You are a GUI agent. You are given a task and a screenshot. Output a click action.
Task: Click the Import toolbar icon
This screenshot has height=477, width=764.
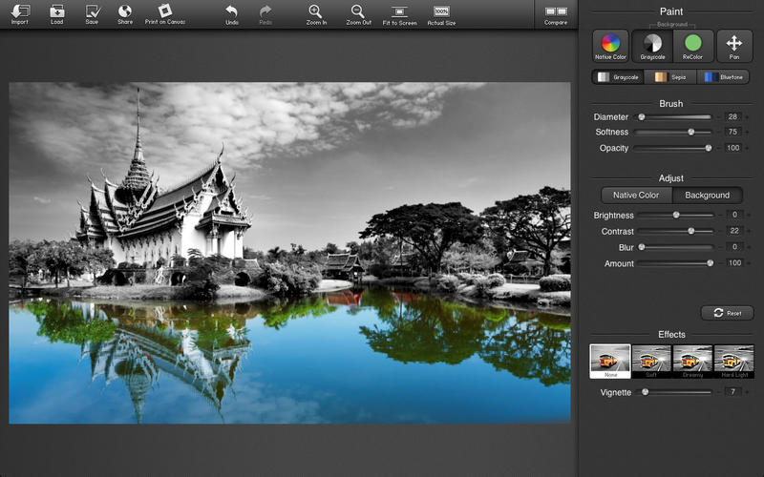[19, 13]
